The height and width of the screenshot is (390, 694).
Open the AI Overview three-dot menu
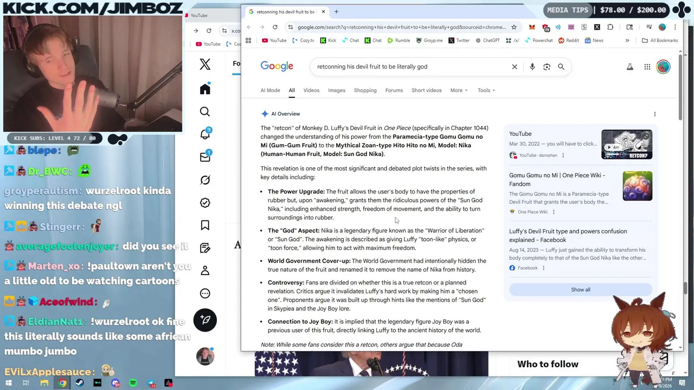(x=654, y=114)
